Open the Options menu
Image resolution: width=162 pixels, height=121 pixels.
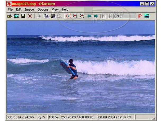(43, 9)
